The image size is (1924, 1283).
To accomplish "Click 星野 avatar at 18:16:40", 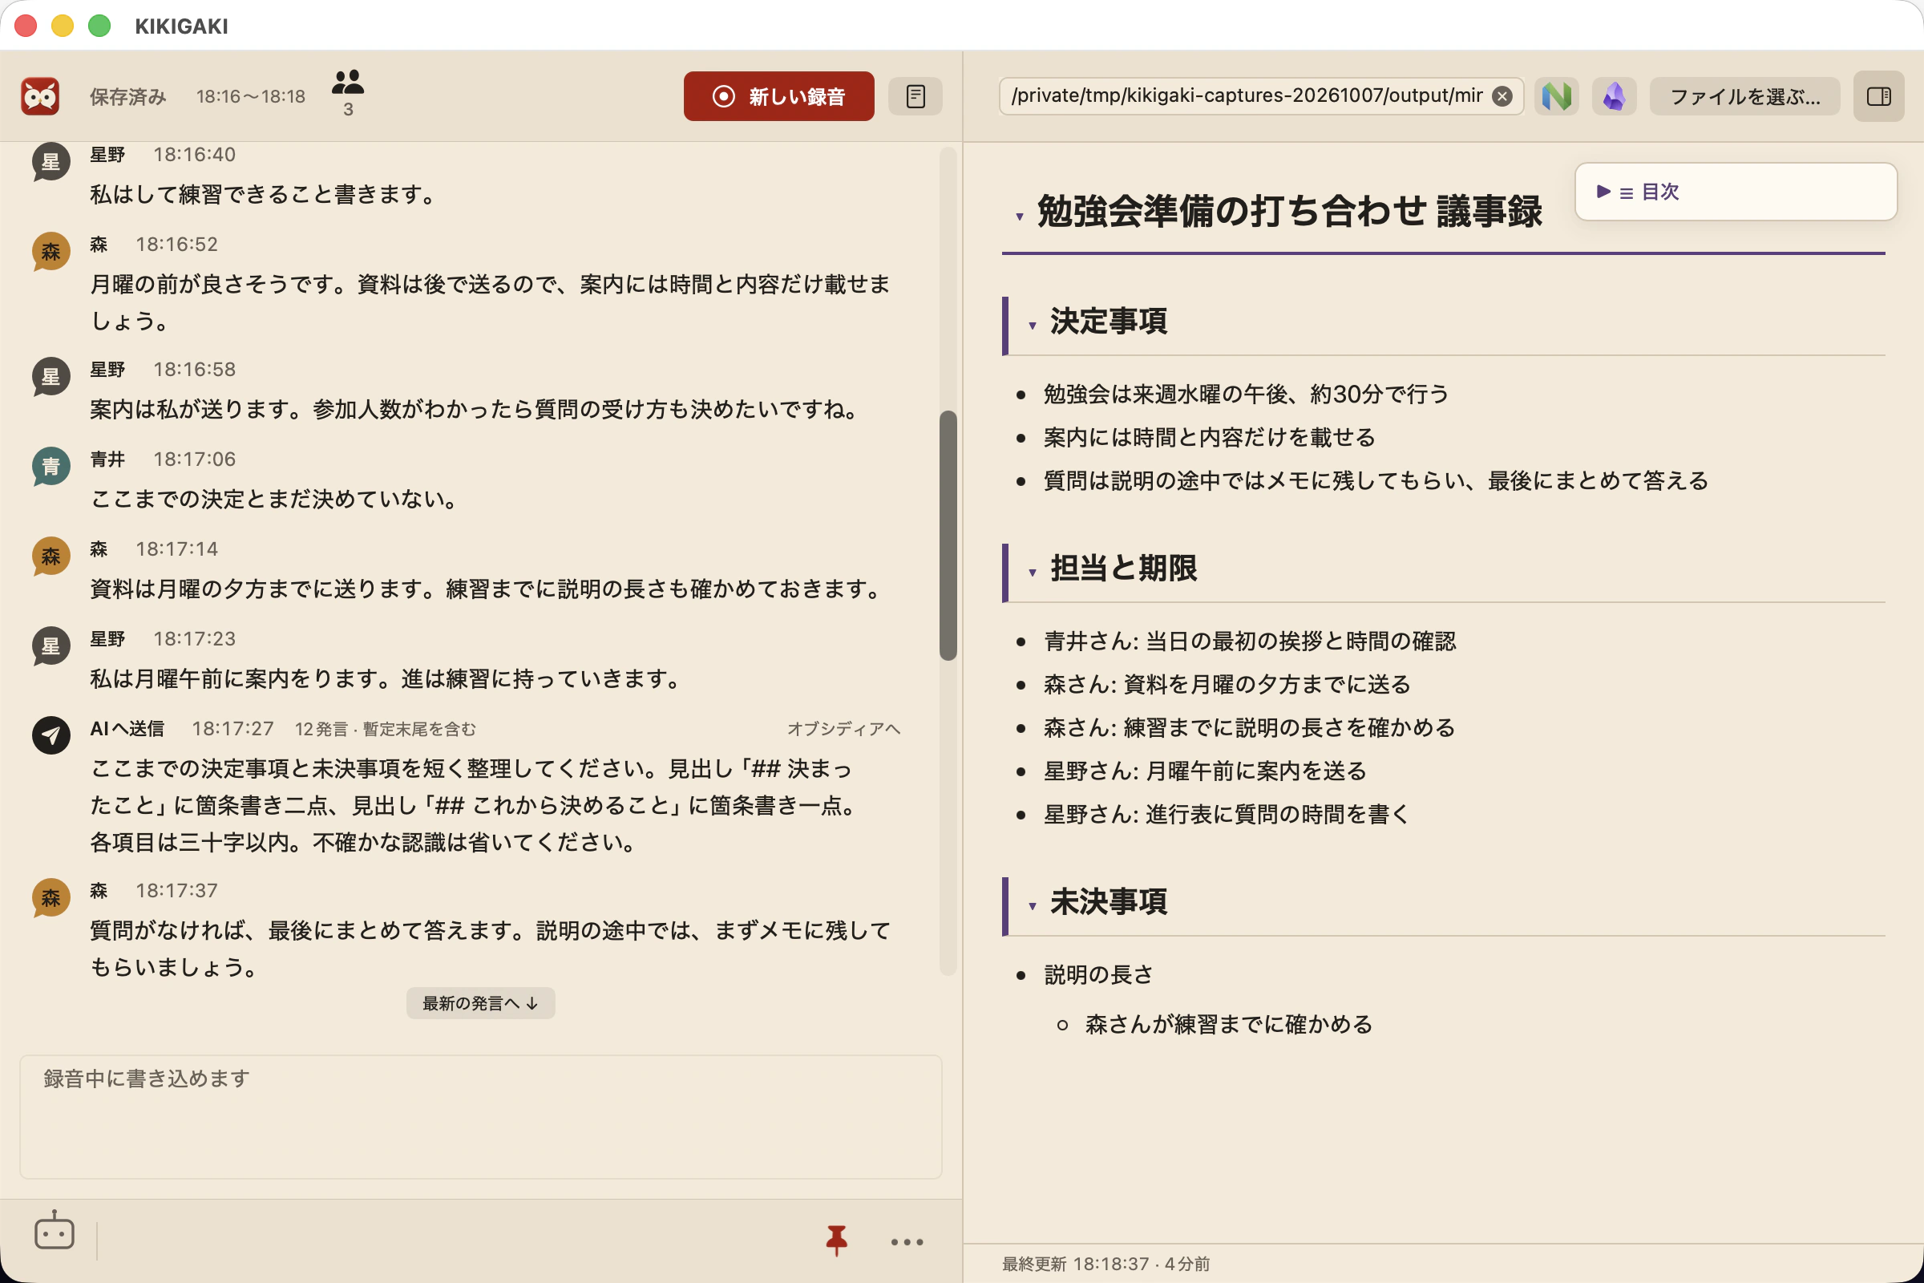I will click(51, 161).
